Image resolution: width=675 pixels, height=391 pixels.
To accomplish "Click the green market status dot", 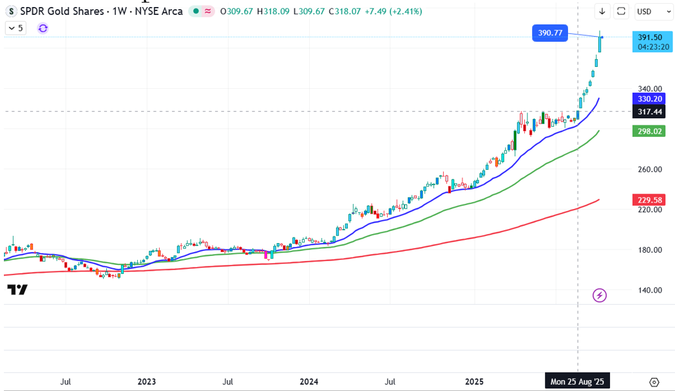I will click(x=193, y=11).
